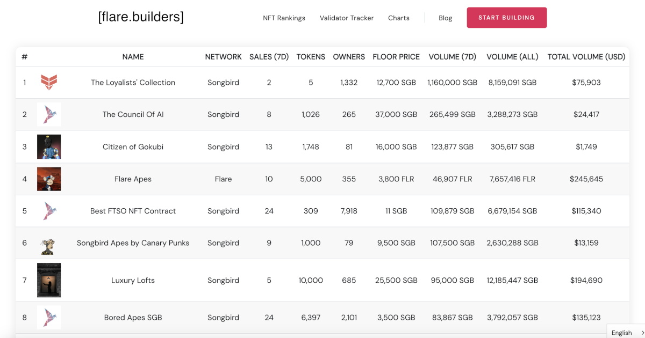Sort the table by the OWNERS column
645x338 pixels.
coord(349,56)
